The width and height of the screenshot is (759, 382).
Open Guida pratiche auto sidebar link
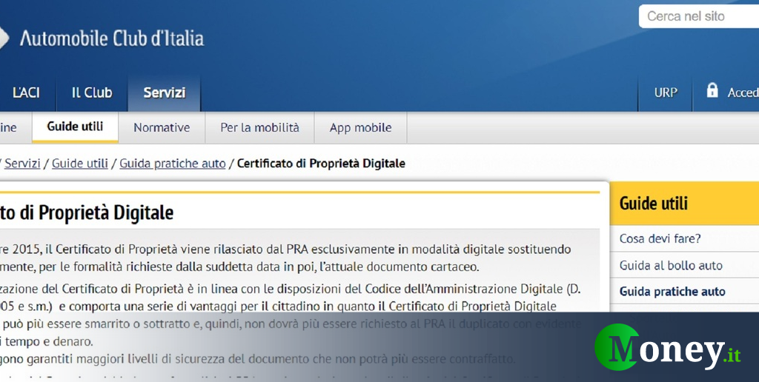pos(672,291)
